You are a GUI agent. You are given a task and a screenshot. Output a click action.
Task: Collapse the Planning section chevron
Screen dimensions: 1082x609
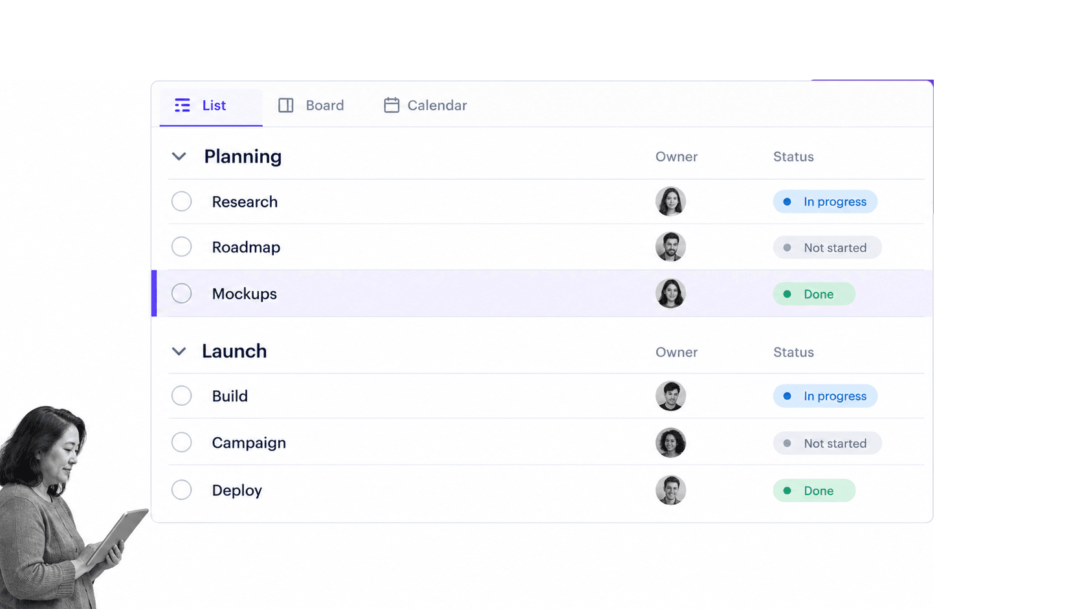coord(179,157)
